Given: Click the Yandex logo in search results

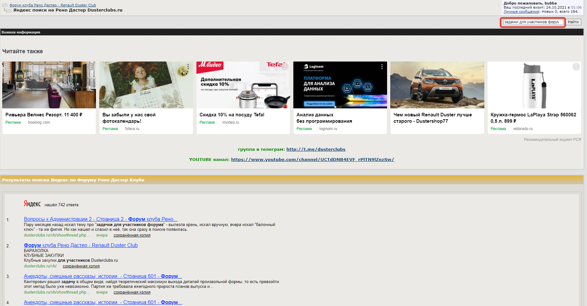Looking at the screenshot, I should pos(32,204).
